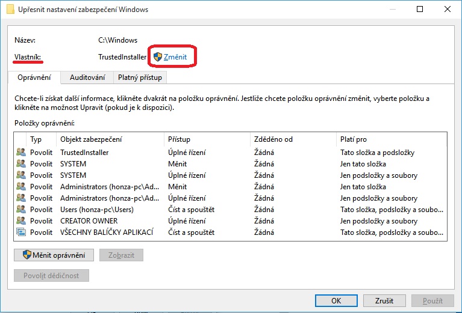Click package icon of VŠECHNY BALÍČKY APLIKACÍ row
The image size is (462, 313).
(x=21, y=232)
